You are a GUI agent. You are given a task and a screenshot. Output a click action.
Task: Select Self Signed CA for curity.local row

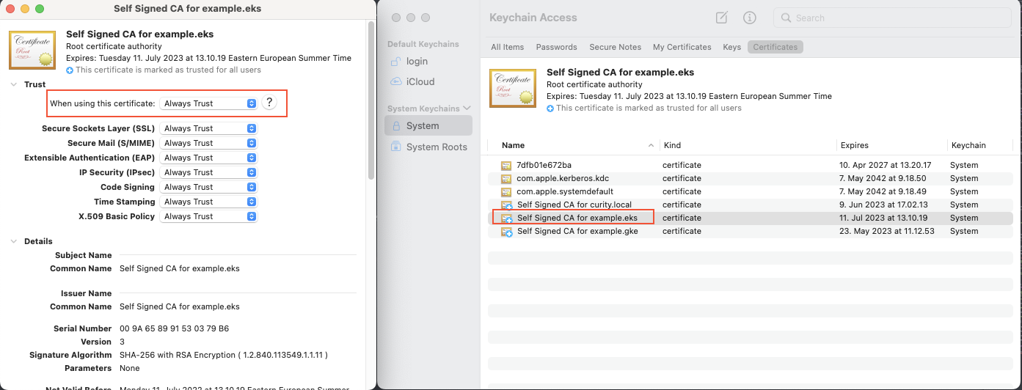(x=574, y=205)
